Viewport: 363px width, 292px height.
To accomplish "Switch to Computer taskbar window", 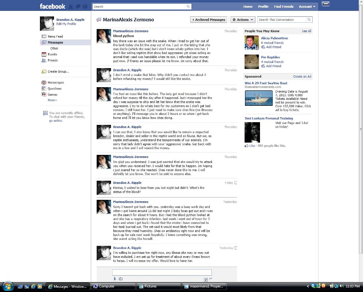I will point(113,287).
